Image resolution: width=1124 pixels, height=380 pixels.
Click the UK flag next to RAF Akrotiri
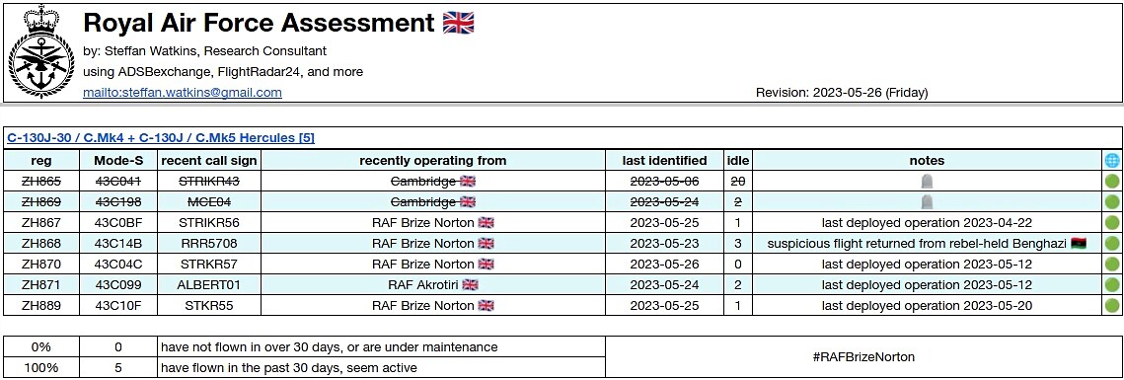470,285
